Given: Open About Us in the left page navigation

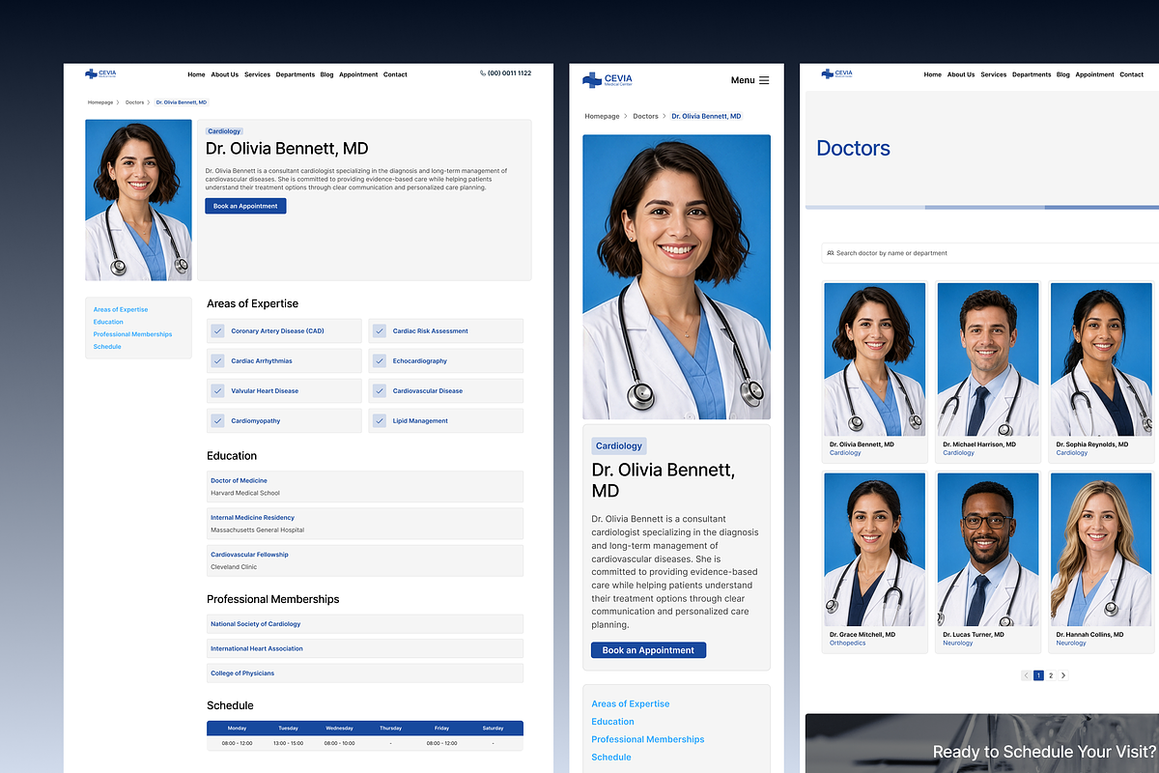Looking at the screenshot, I should pos(225,74).
